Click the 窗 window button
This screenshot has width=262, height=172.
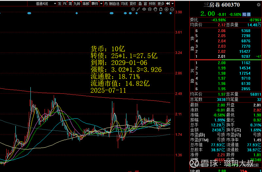tap(145, 4)
